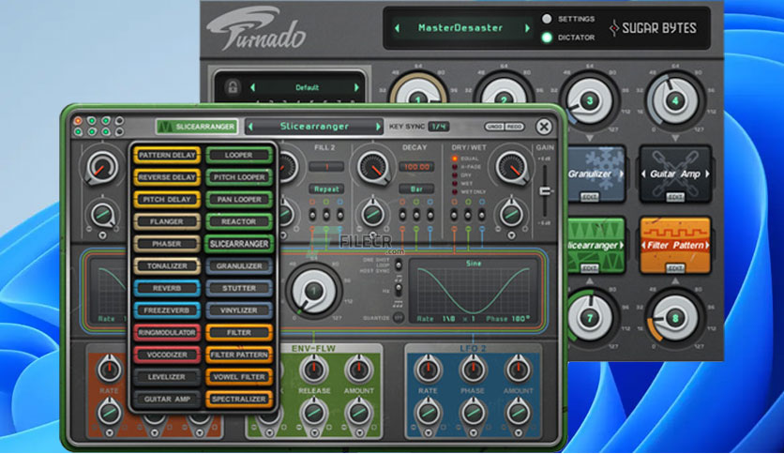The height and width of the screenshot is (454, 784).
Task: Choose SPECTRALIZER from the effect menu
Action: coord(239,399)
